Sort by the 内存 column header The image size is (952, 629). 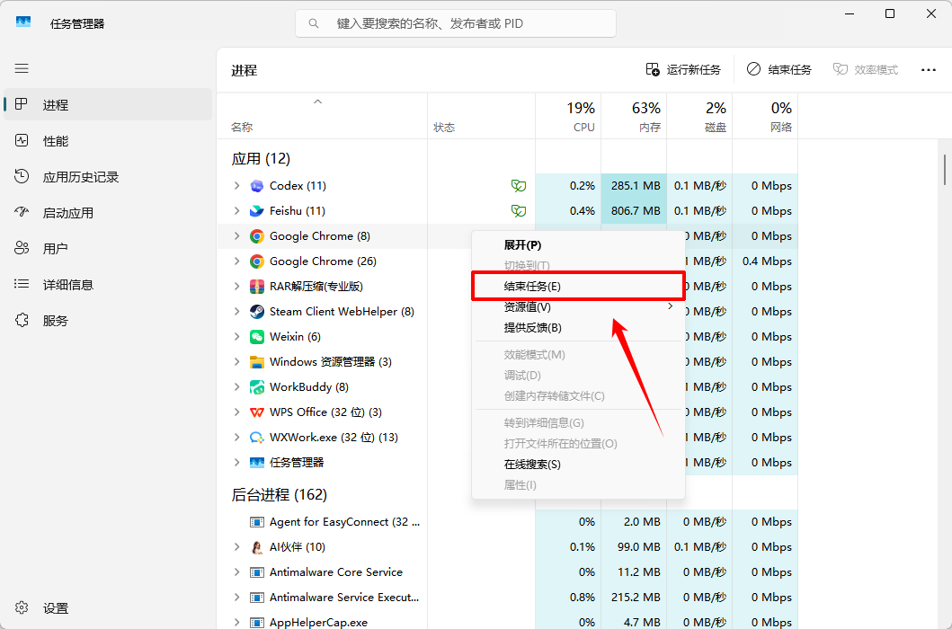[x=634, y=117]
